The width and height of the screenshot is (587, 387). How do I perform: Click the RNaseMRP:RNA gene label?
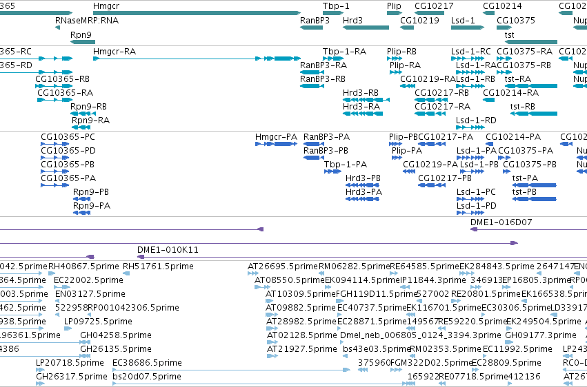coord(87,20)
